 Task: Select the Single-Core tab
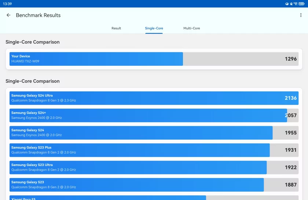click(154, 28)
